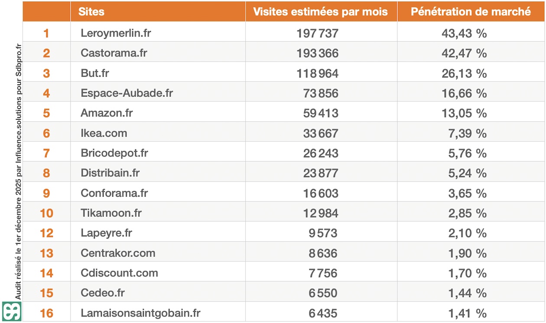The image size is (546, 323).
Task: Select the Tikamoon.fr entry
Action: (x=111, y=213)
